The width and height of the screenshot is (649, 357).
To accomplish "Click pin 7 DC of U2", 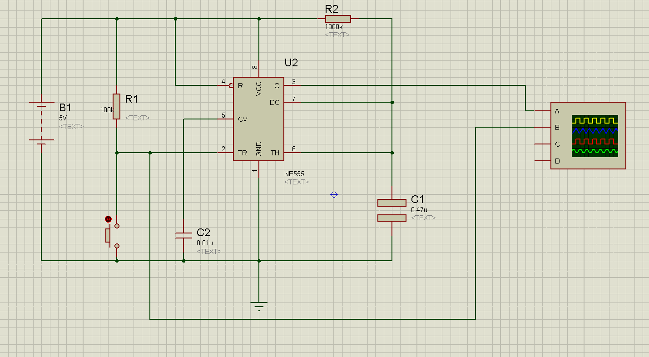I will 292,102.
